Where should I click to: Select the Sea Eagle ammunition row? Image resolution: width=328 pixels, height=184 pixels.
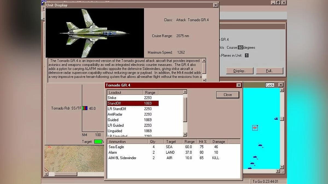174,147
